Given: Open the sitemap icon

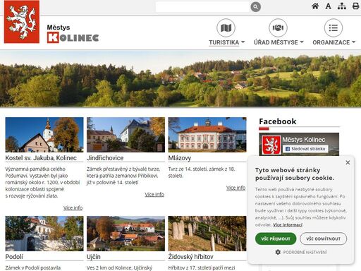Looking at the screenshot, I should pos(342,6).
